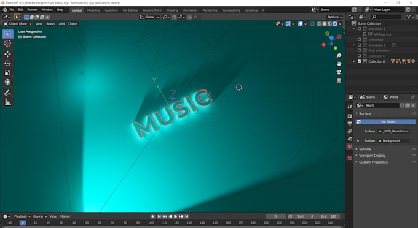Switch to the Shading workspace tab
The height and width of the screenshot is (228, 418).
172,10
